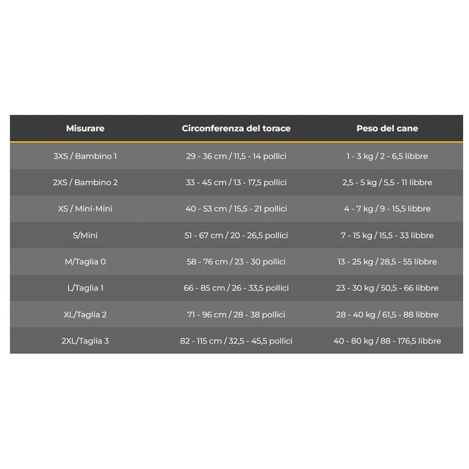Select the 2XS / Bambino 2 row

pos(85,182)
